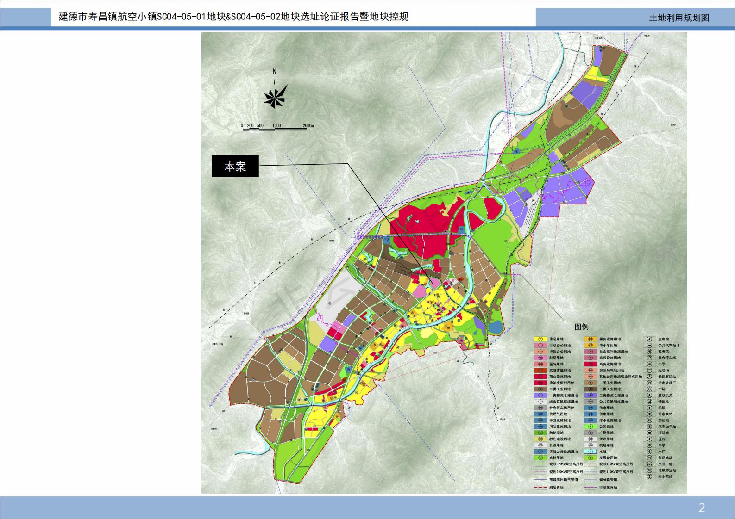Screen dimensions: 735x519
Task: Click the pink 科研用地 legend swatch
Action: click(x=540, y=358)
